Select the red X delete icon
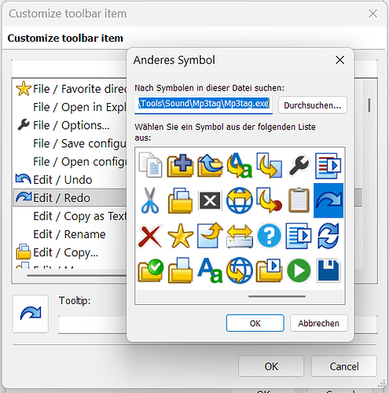389x393 pixels. coord(150,236)
